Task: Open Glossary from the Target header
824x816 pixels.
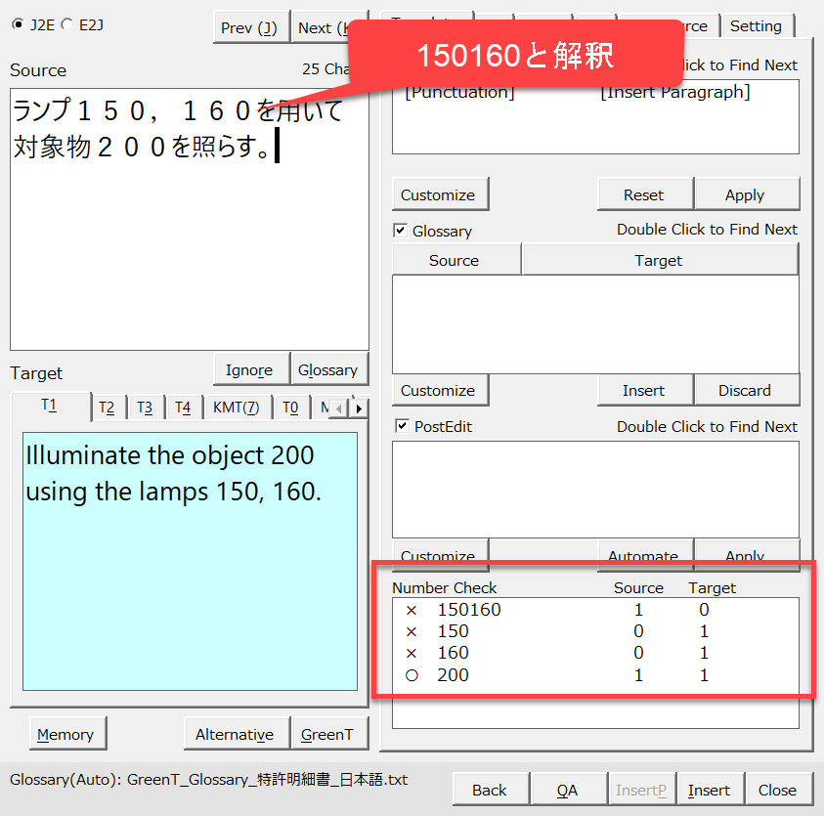Action: [327, 369]
